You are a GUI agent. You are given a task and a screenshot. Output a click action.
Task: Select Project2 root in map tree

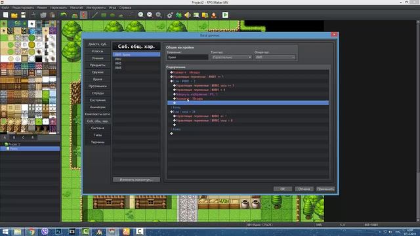click(x=14, y=144)
